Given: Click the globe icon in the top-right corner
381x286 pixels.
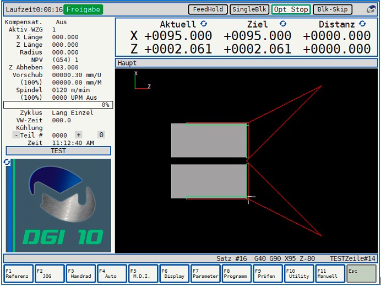Looking at the screenshot, I should 371,9.
